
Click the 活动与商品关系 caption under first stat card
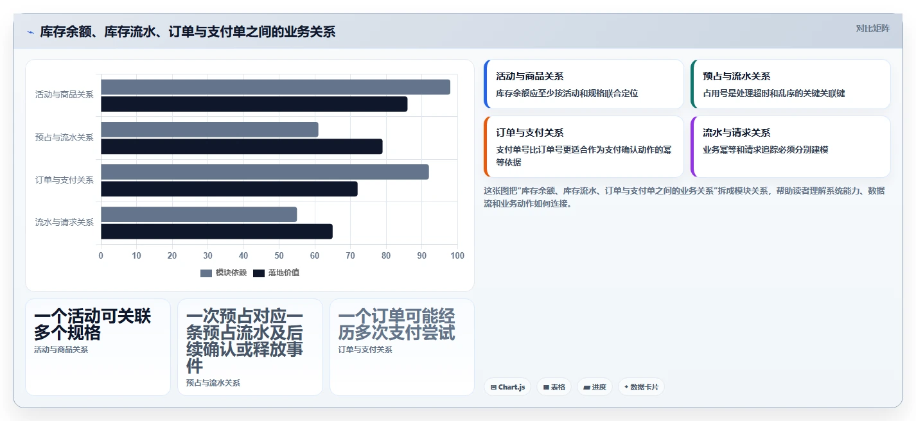(61, 350)
